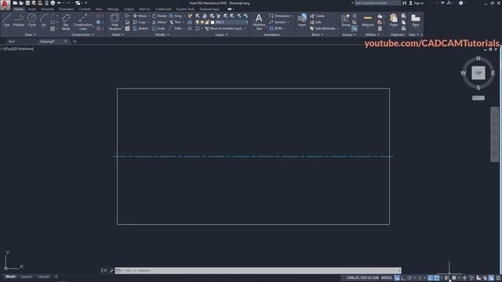This screenshot has height=282, width=502.
Task: Click the Insert block icon
Action: click(302, 20)
